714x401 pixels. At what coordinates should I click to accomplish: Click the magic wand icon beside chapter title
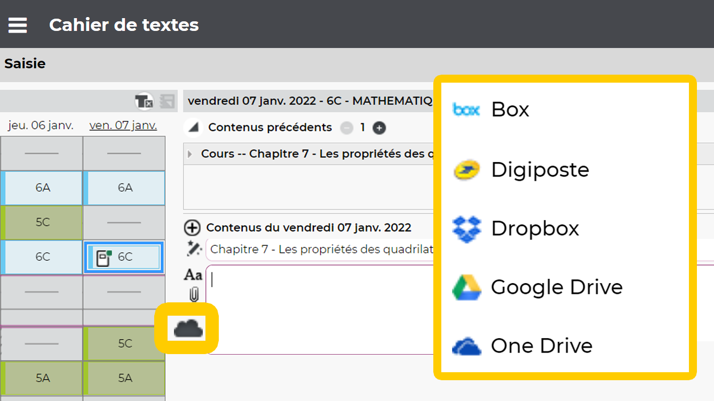(193, 248)
